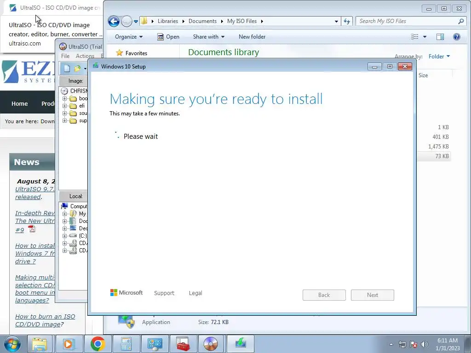Open the recent locations dropdown in Explorer
This screenshot has height=353, width=471.
tap(136, 22)
